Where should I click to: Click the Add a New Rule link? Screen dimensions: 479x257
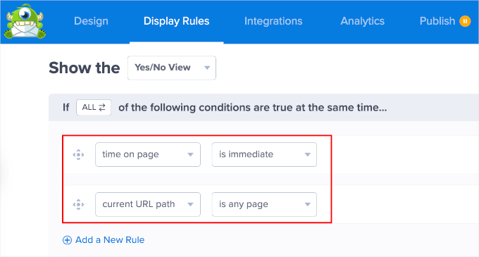[110, 240]
